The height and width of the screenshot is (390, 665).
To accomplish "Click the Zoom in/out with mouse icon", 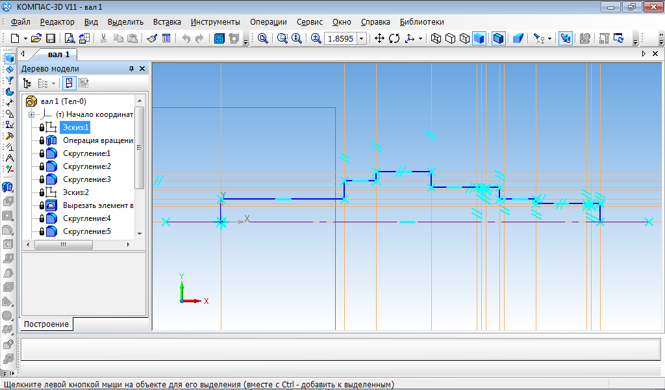I will click(296, 38).
